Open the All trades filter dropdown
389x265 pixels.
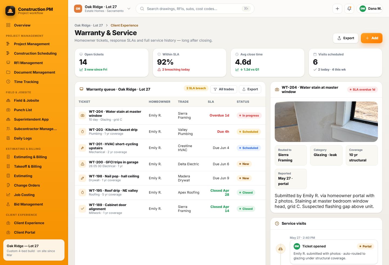[x=224, y=89]
